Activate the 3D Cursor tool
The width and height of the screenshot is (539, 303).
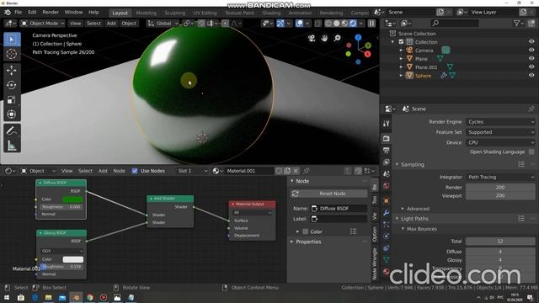(x=12, y=54)
